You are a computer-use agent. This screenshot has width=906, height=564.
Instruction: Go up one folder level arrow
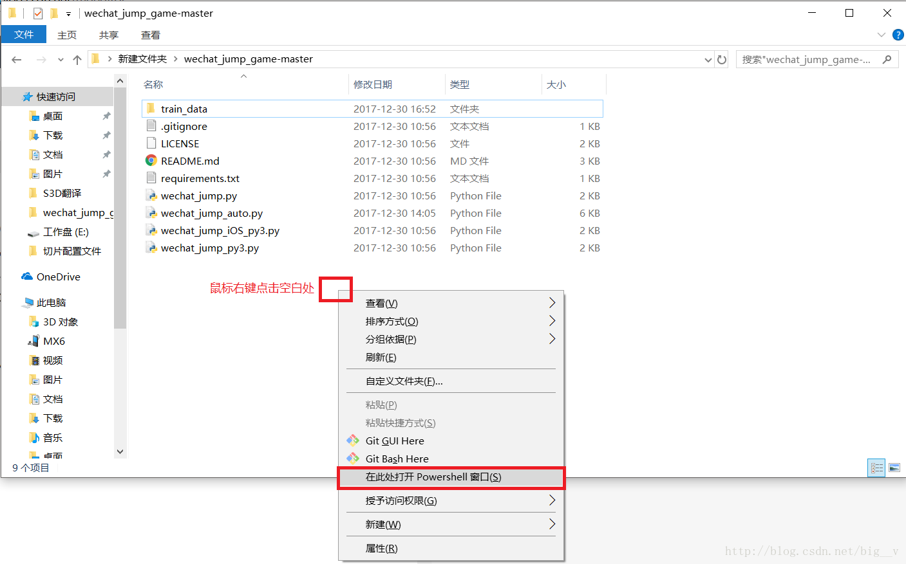pyautogui.click(x=77, y=59)
